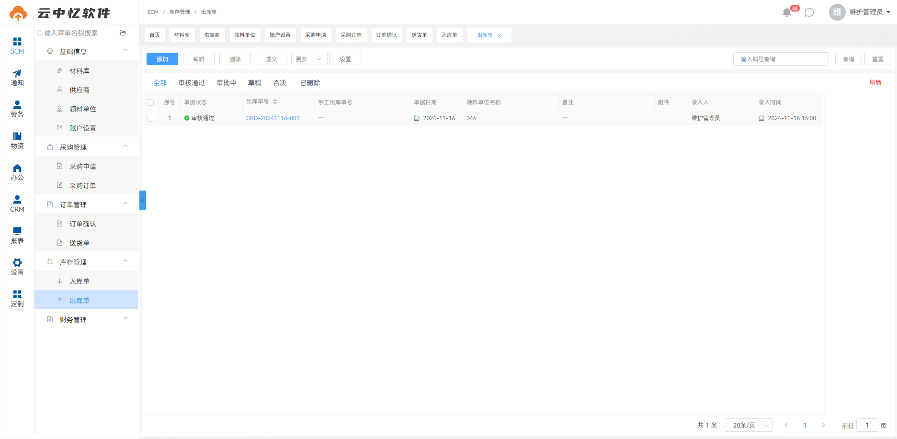Open the chat message bubble icon
This screenshot has height=439, width=897.
point(809,12)
